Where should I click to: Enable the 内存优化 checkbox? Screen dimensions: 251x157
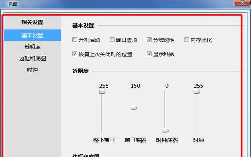187,40
